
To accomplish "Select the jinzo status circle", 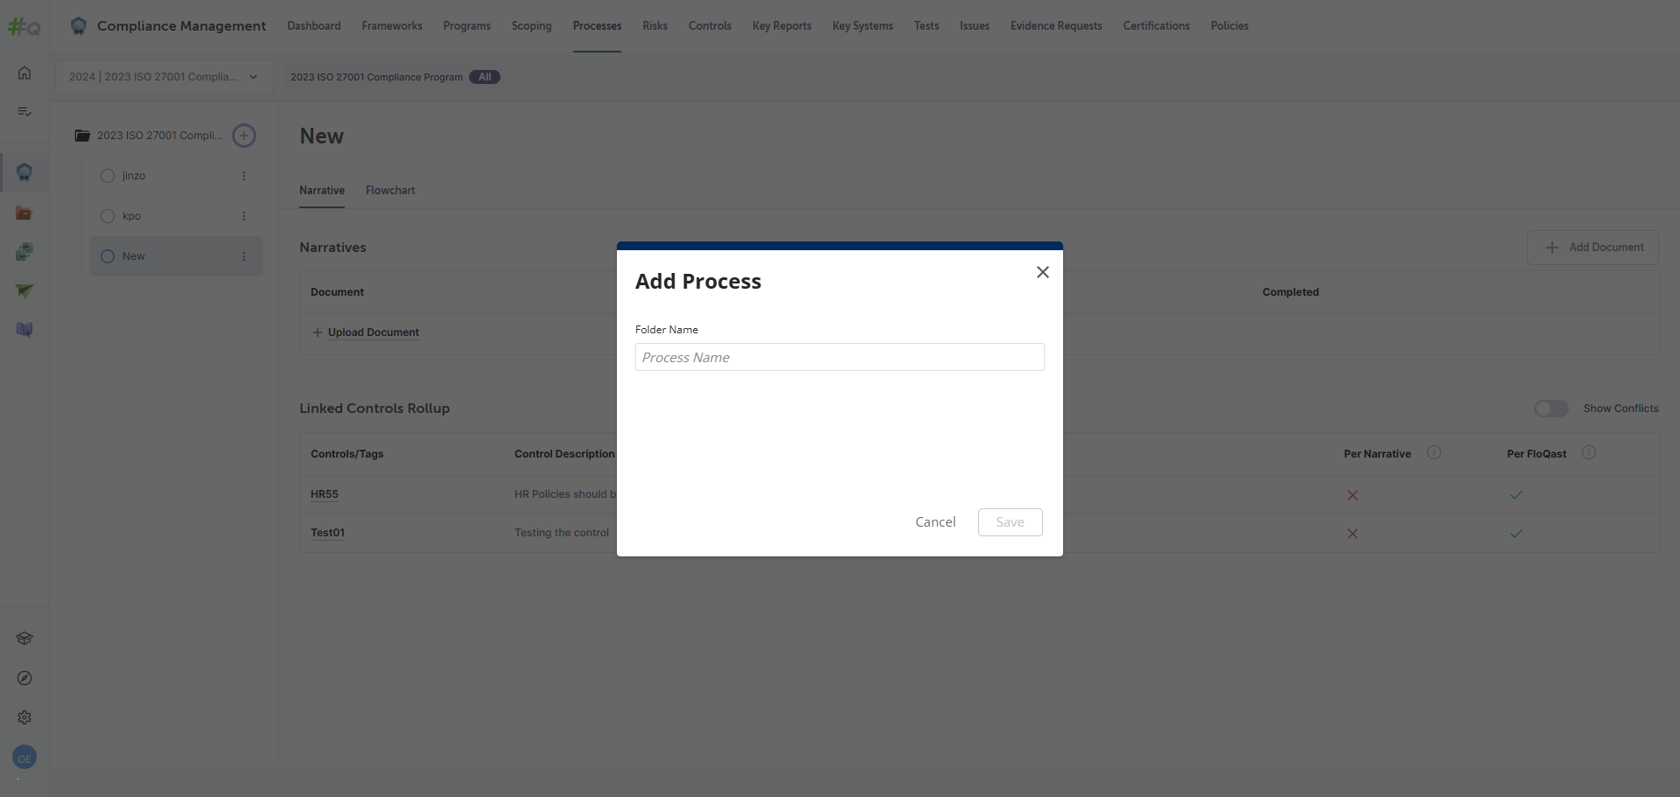I will [108, 176].
